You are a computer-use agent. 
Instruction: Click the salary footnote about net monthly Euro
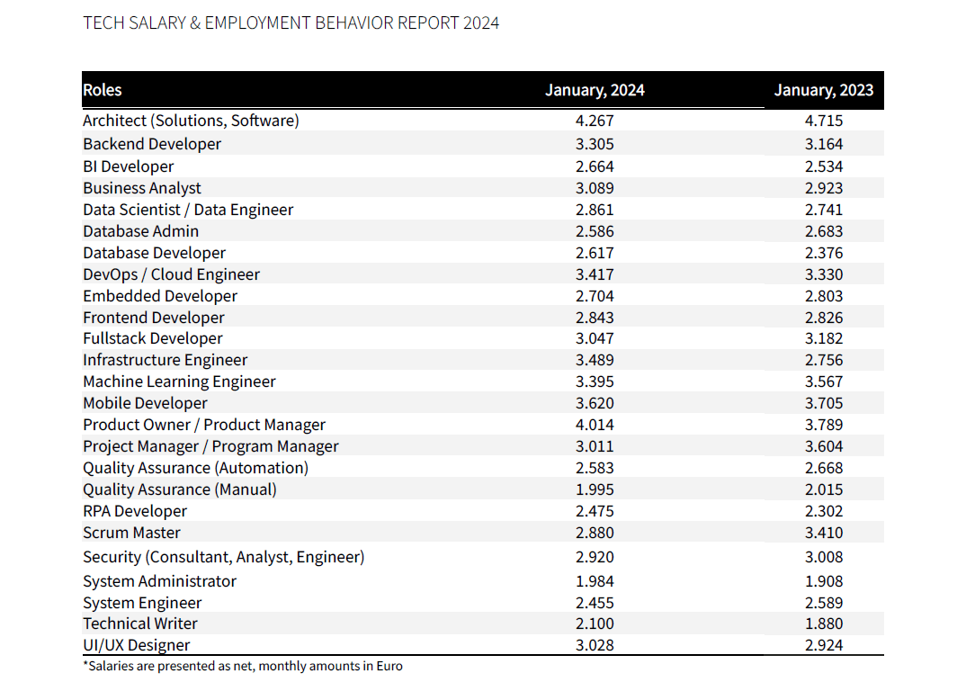pyautogui.click(x=243, y=667)
